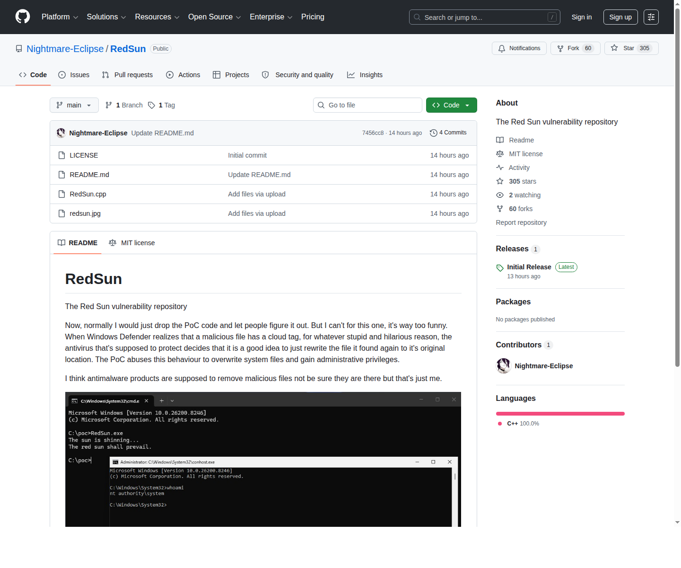Open the Projects tab
This screenshot has width=681, height=568.
pyautogui.click(x=231, y=75)
